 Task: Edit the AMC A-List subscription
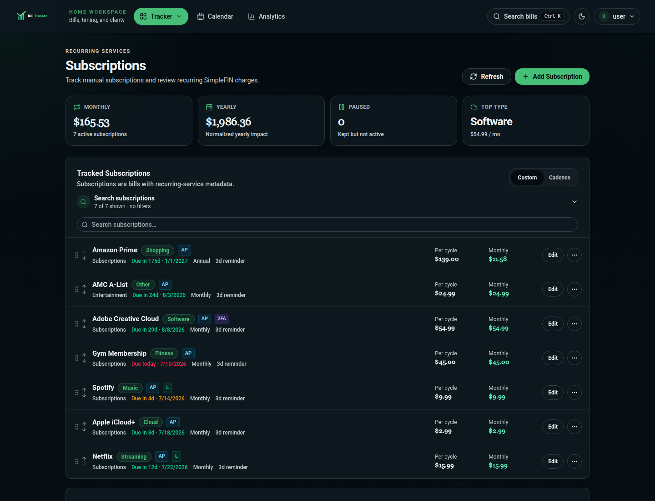point(553,289)
